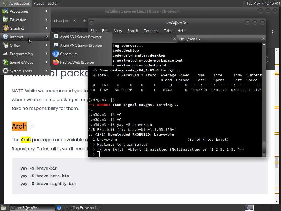Expand Office submenu arrow
Image resolution: width=281 pixels, height=211 pixels.
click(x=47, y=45)
